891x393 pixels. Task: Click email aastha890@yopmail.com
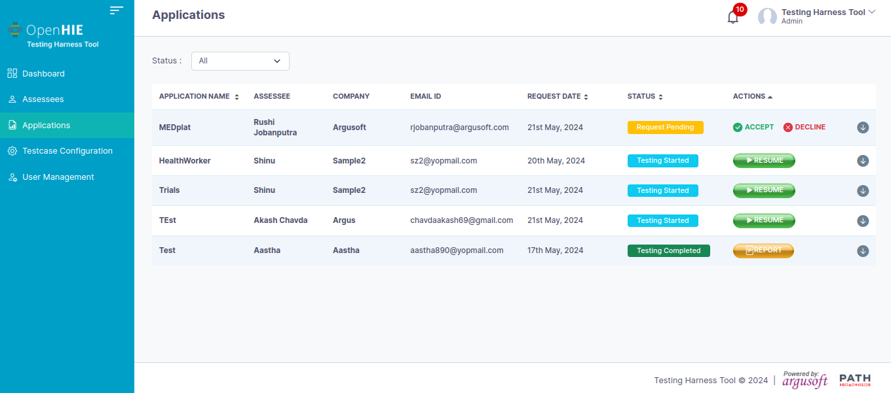pos(457,250)
